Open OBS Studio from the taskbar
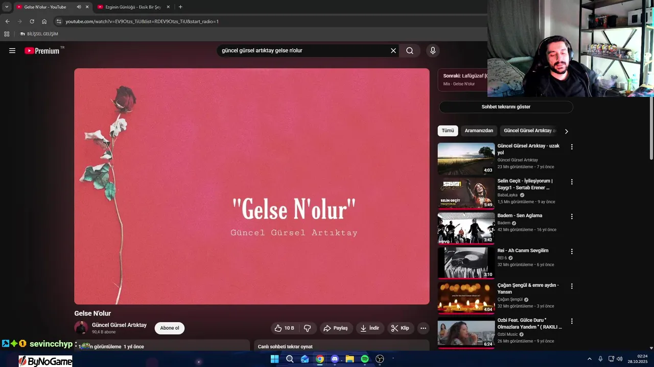 click(x=380, y=359)
